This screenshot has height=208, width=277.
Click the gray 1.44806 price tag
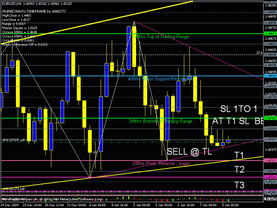pyautogui.click(x=270, y=23)
